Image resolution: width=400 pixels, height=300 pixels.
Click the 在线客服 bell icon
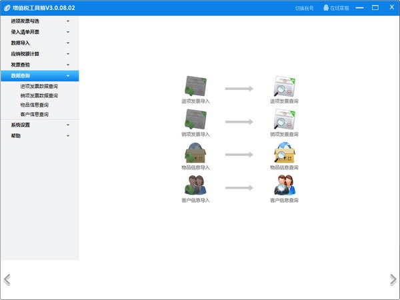click(x=326, y=8)
